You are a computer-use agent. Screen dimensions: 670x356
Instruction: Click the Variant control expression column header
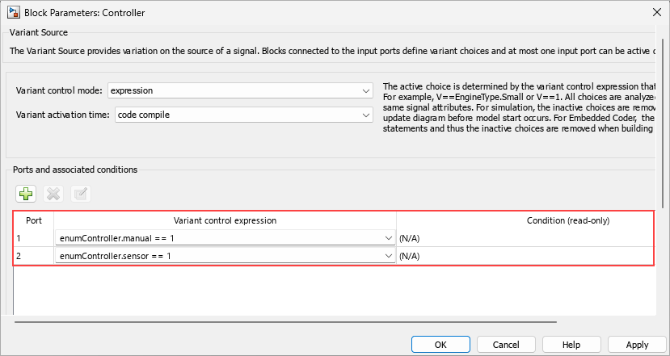point(225,220)
